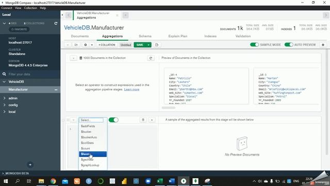Open a new tab with plus button
The width and height of the screenshot is (330, 186).
[125, 15]
